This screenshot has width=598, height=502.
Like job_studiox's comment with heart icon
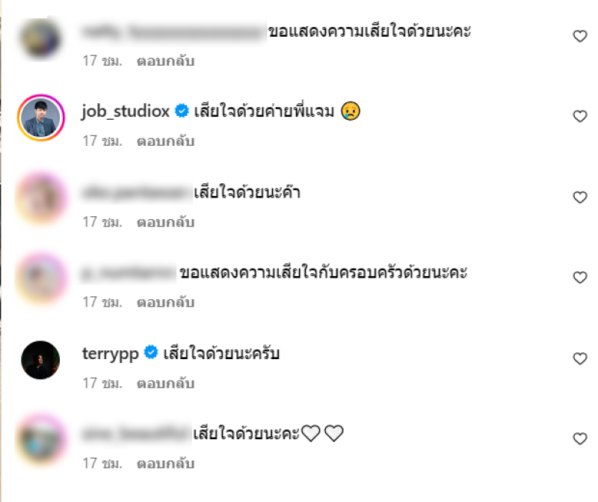pos(580,116)
